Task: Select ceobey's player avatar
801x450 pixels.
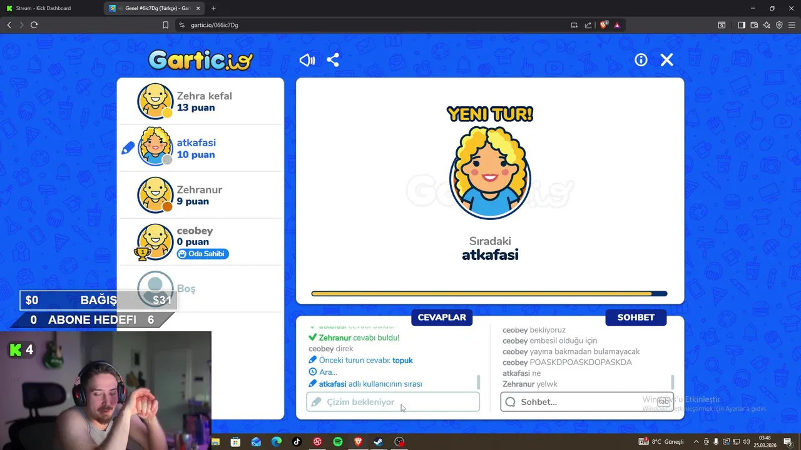Action: [x=155, y=242]
